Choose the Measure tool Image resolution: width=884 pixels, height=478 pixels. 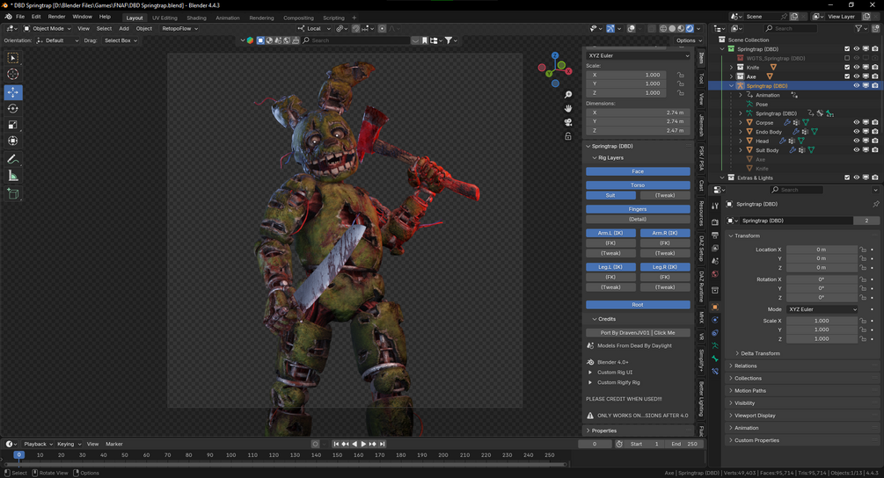tap(13, 176)
